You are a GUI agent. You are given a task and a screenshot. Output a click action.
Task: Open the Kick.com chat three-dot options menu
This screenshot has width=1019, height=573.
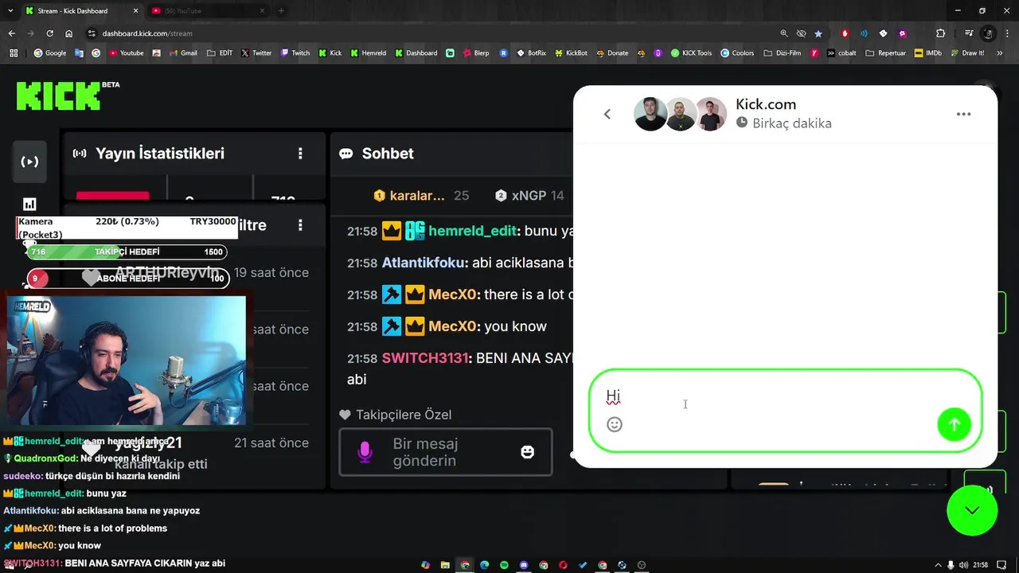coord(963,114)
